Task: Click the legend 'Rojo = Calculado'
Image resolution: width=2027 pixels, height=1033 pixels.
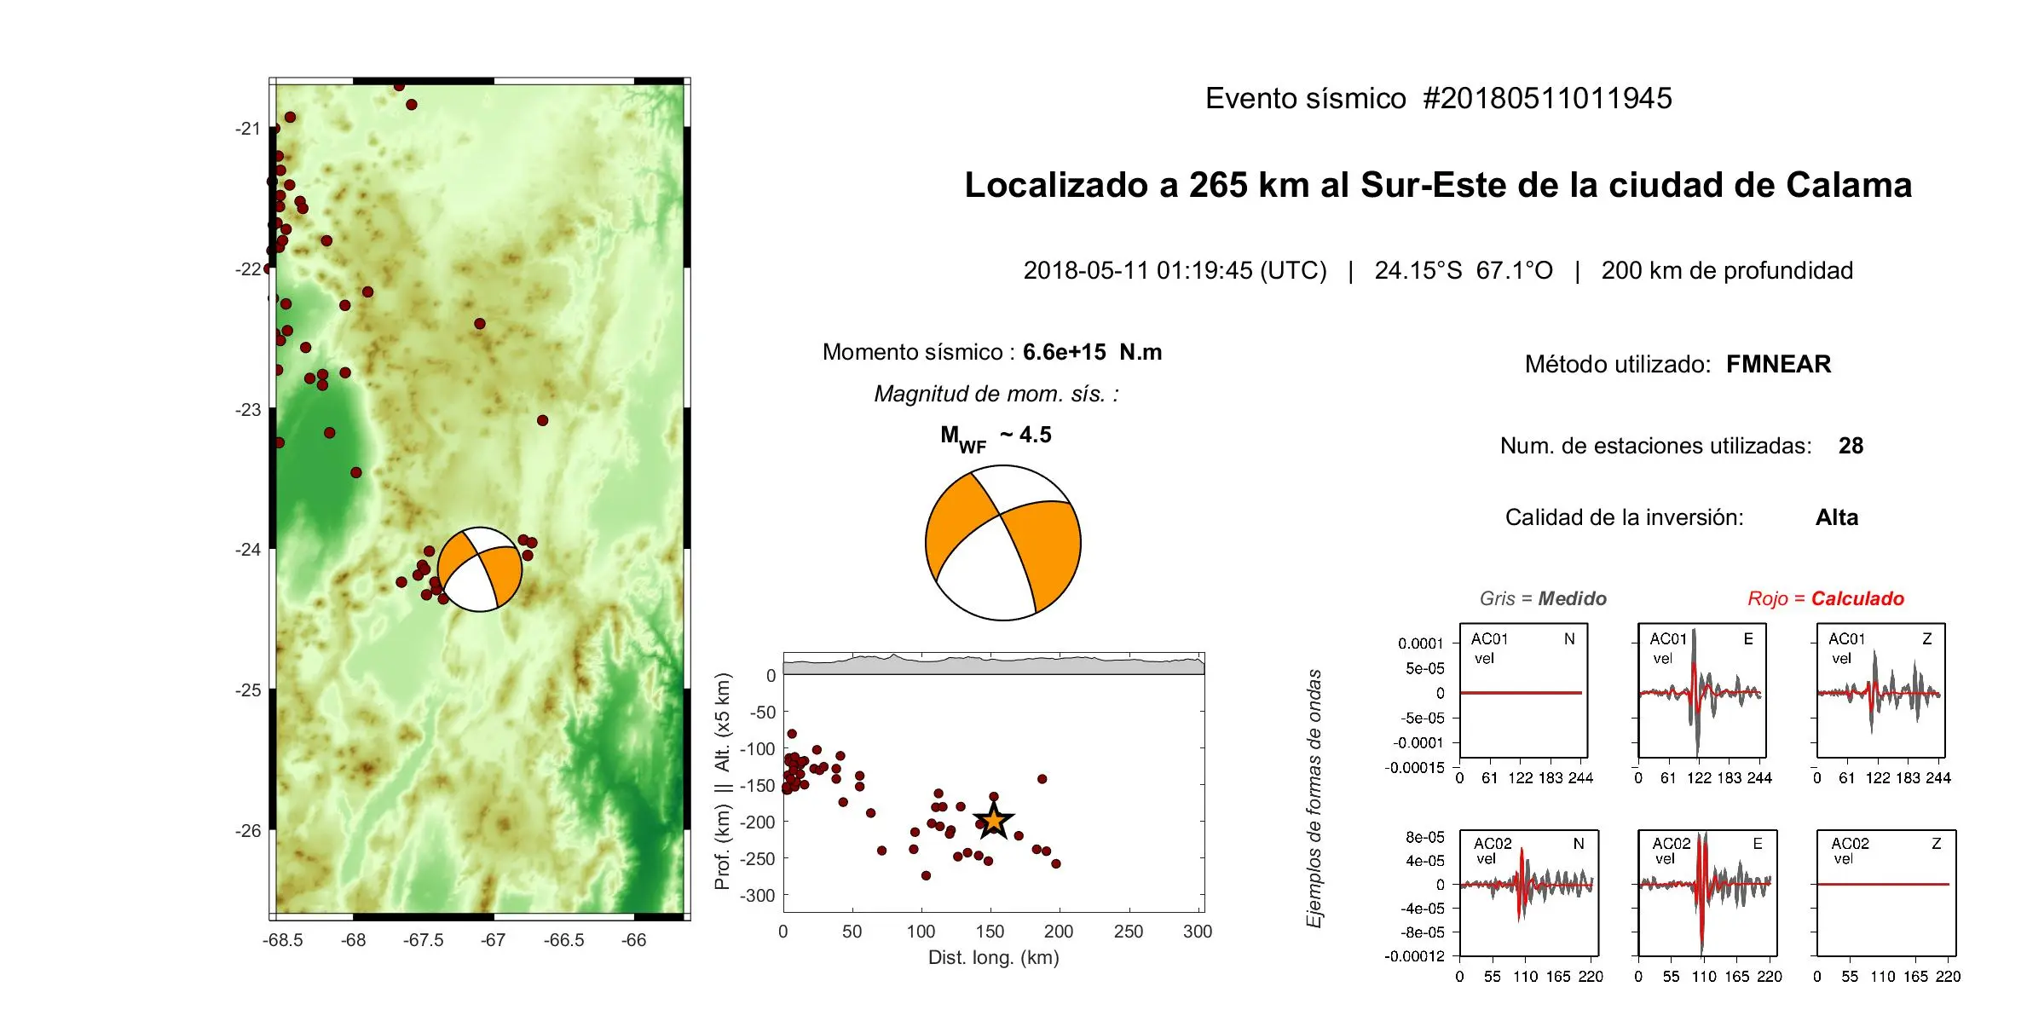Action: coord(1826,598)
